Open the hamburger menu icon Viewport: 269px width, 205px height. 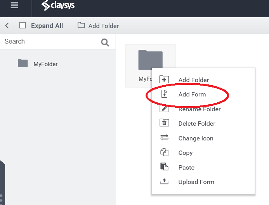(14, 5)
